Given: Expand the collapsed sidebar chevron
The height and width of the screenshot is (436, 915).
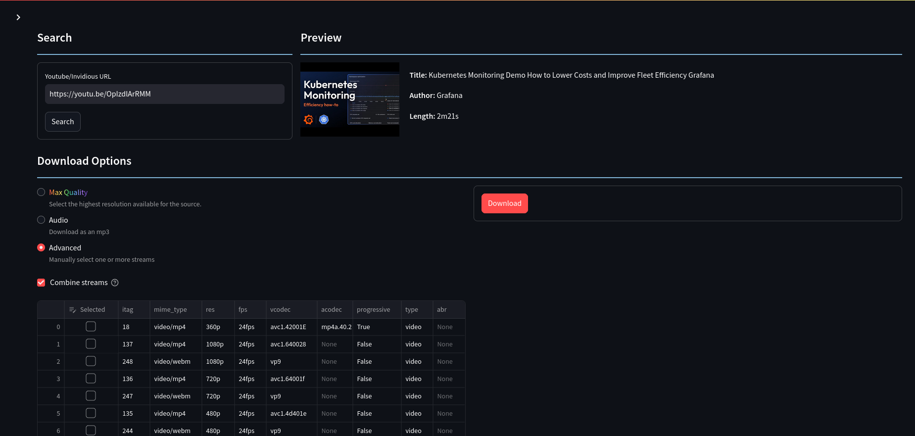Looking at the screenshot, I should (x=18, y=17).
